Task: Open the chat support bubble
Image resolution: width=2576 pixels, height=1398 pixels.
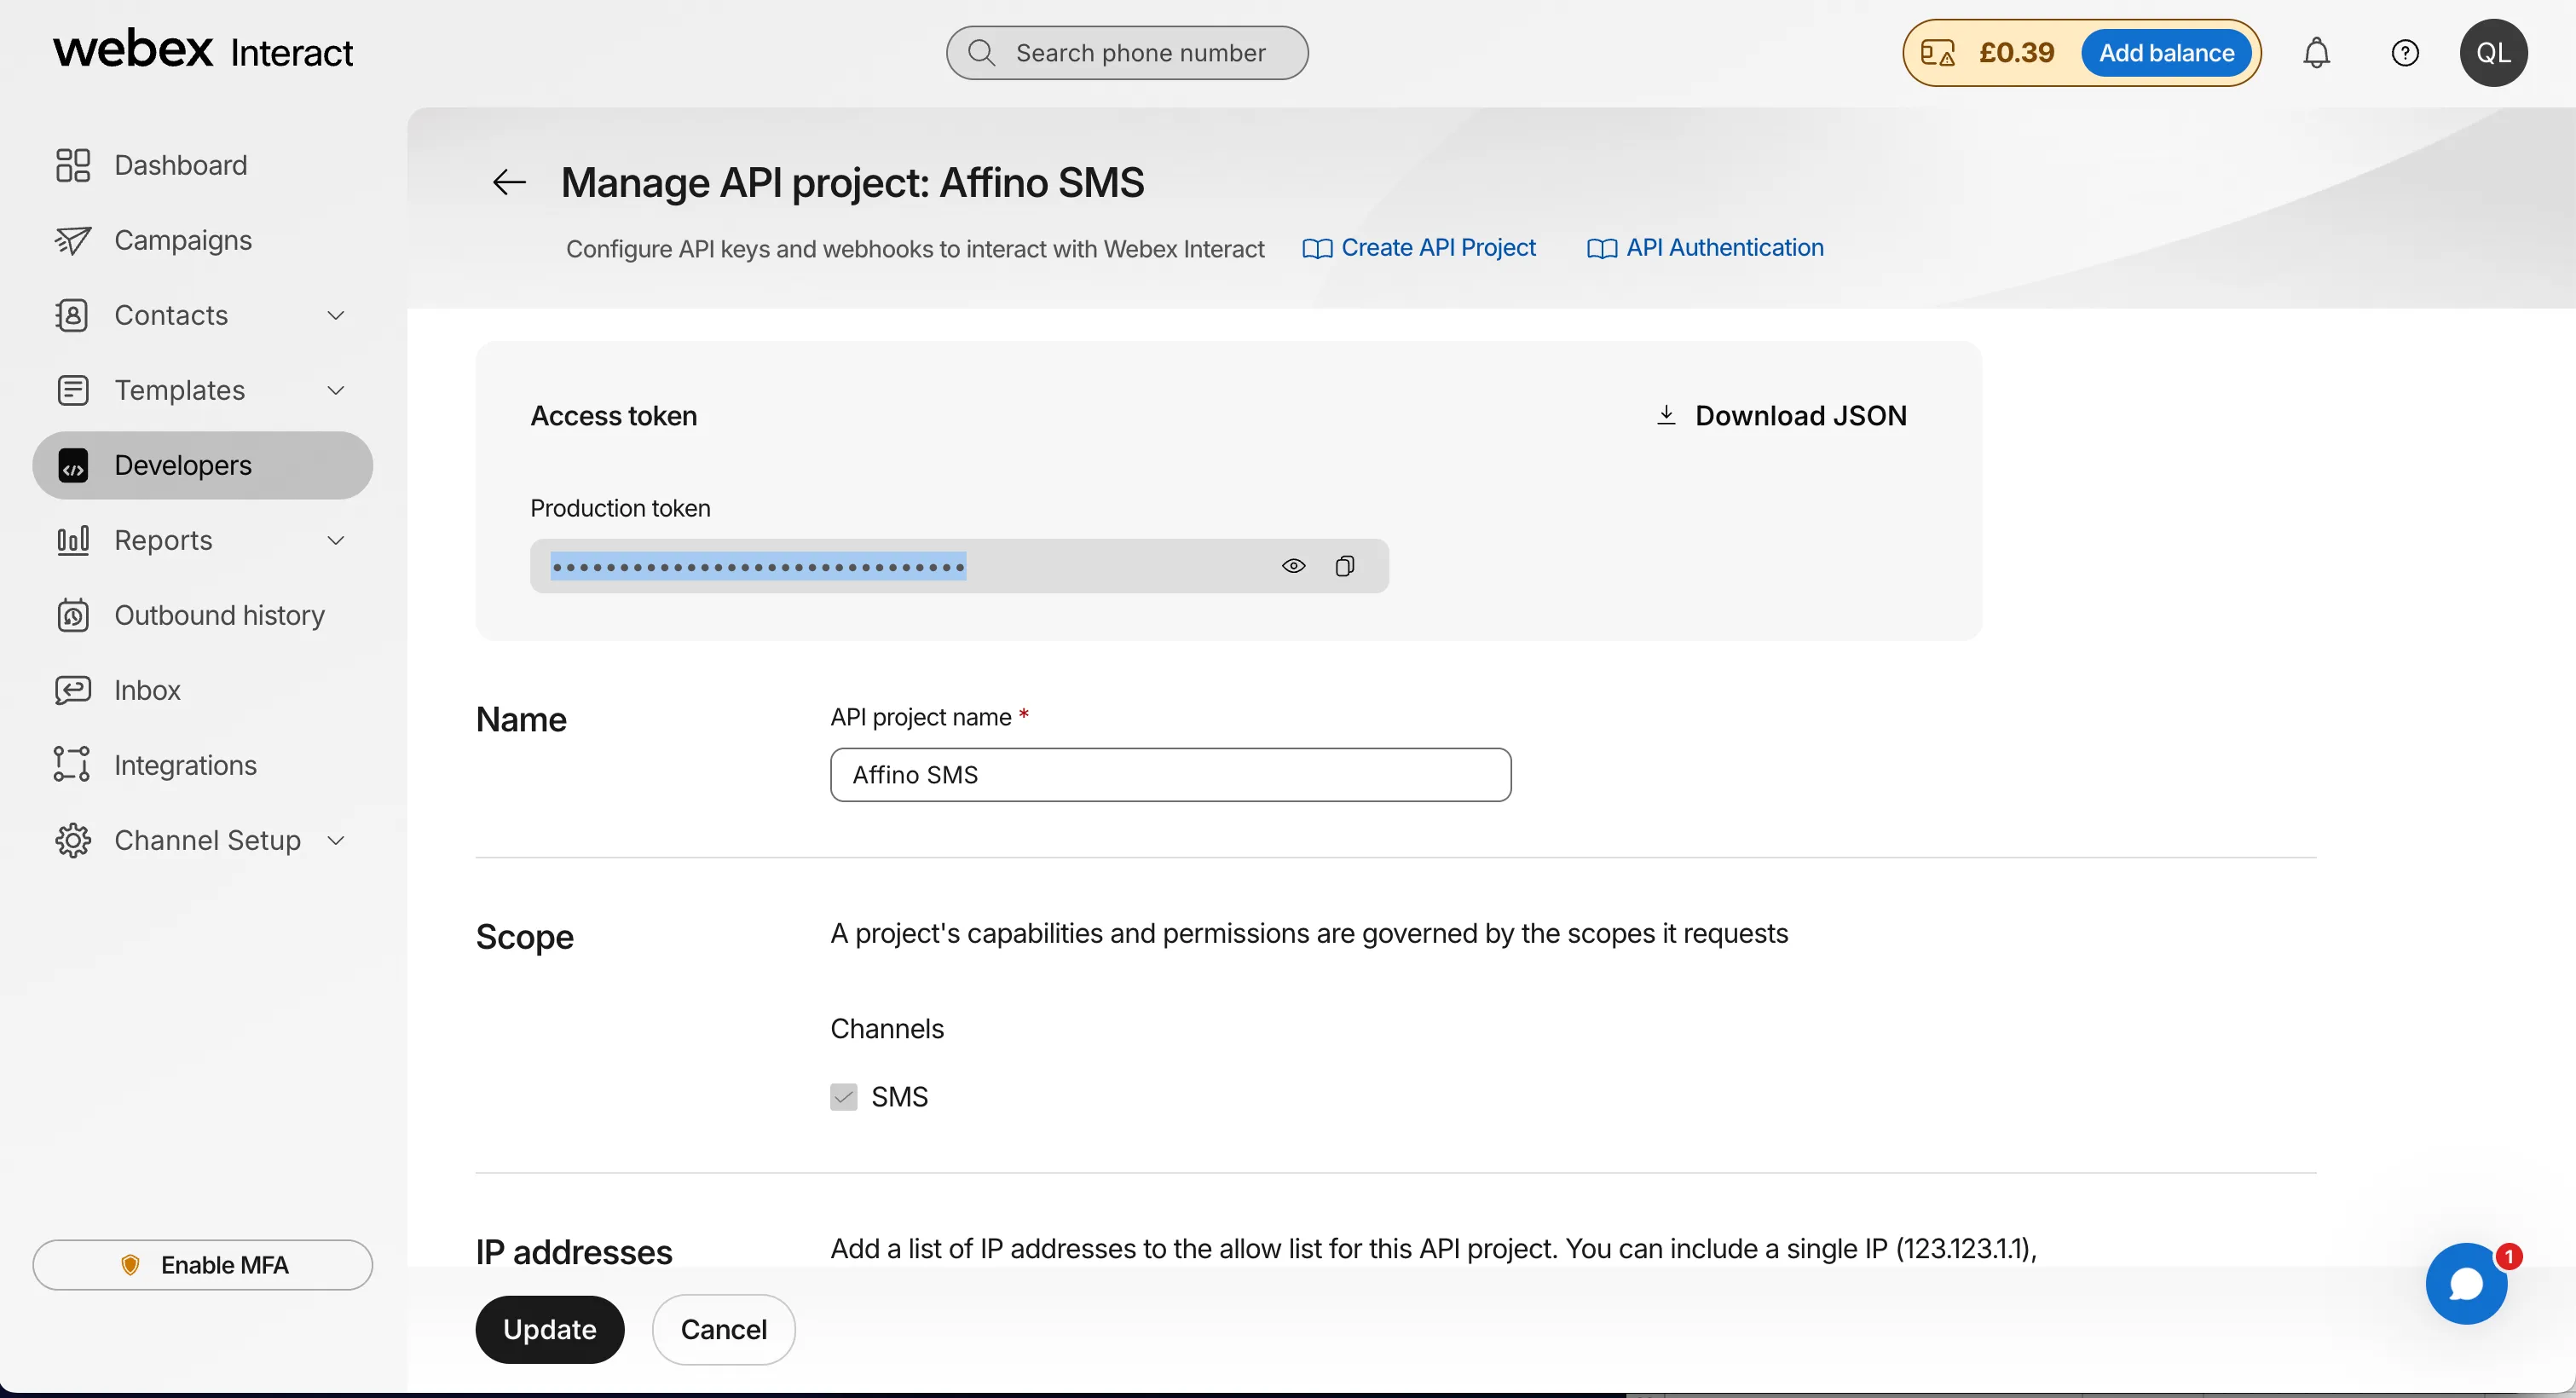Action: [x=2465, y=1283]
